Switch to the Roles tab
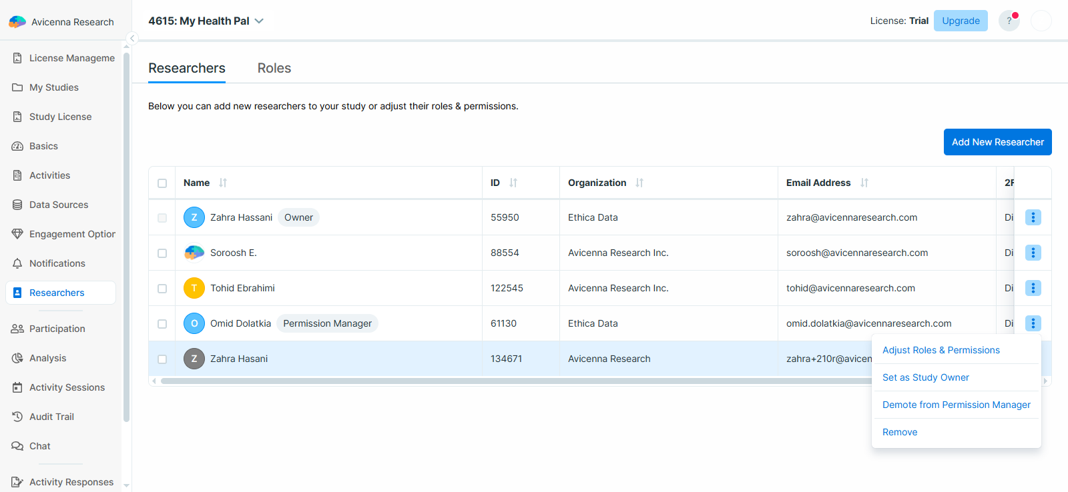The width and height of the screenshot is (1068, 492). pyautogui.click(x=274, y=68)
